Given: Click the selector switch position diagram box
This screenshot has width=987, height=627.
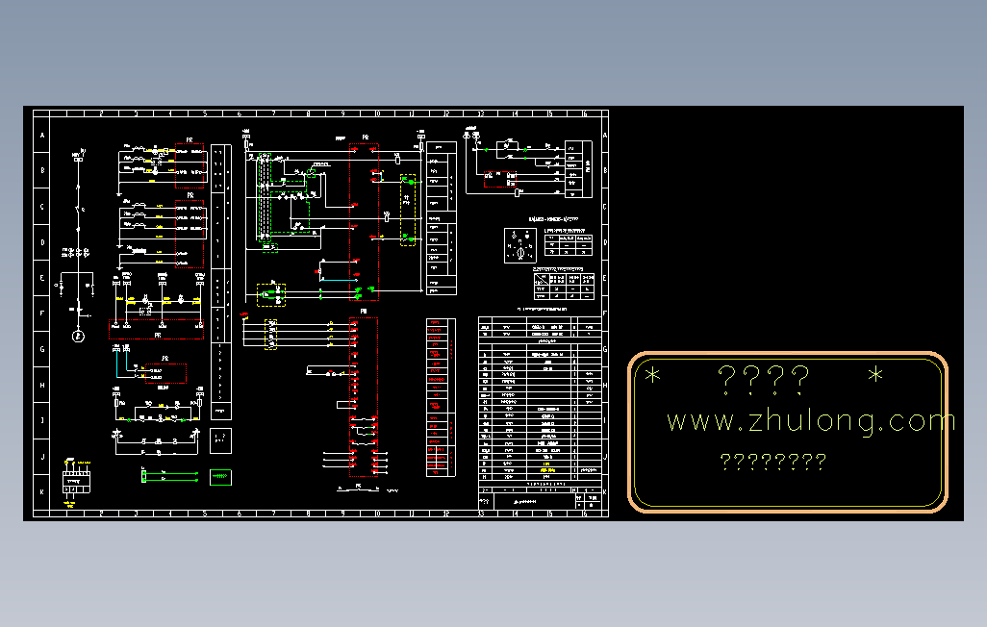Looking at the screenshot, I should pos(519,245).
